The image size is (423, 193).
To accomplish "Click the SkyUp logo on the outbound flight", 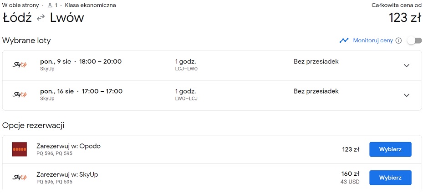I will coord(20,65).
